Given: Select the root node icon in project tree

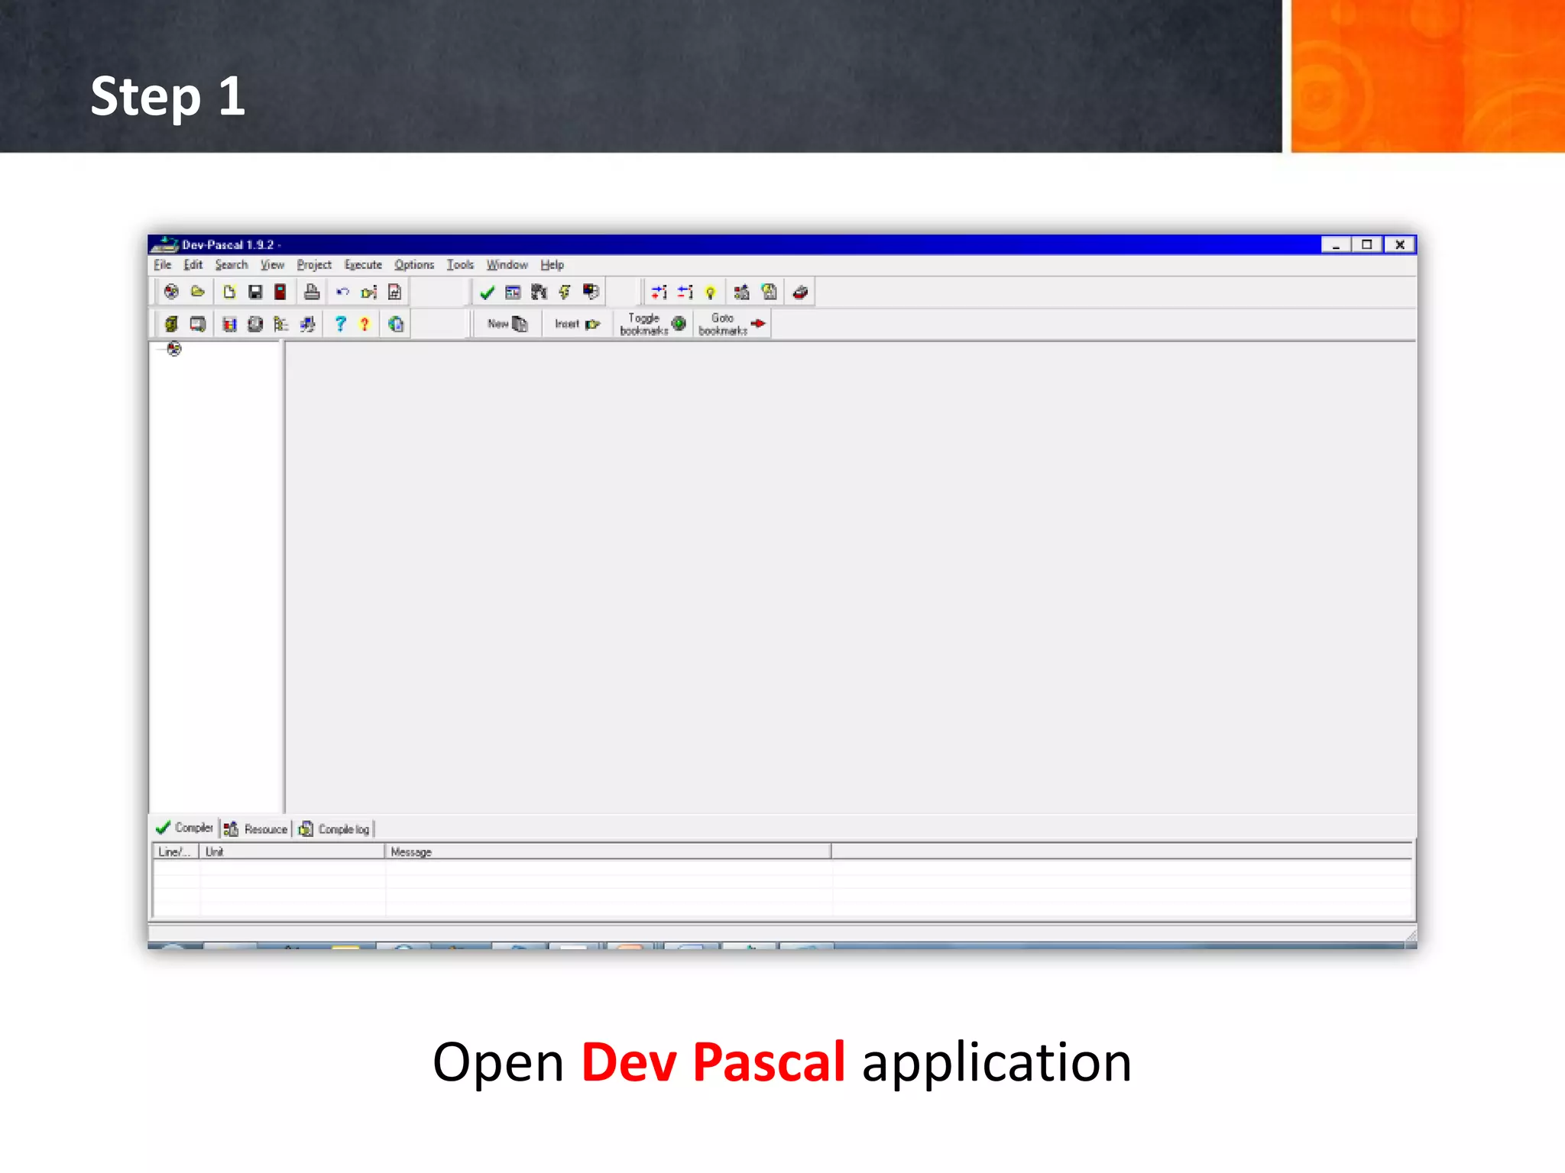Looking at the screenshot, I should click(174, 349).
